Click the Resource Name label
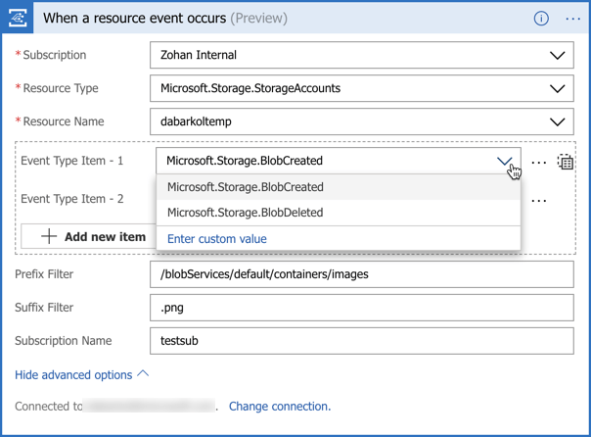Viewport: 591px width, 437px height. point(64,121)
